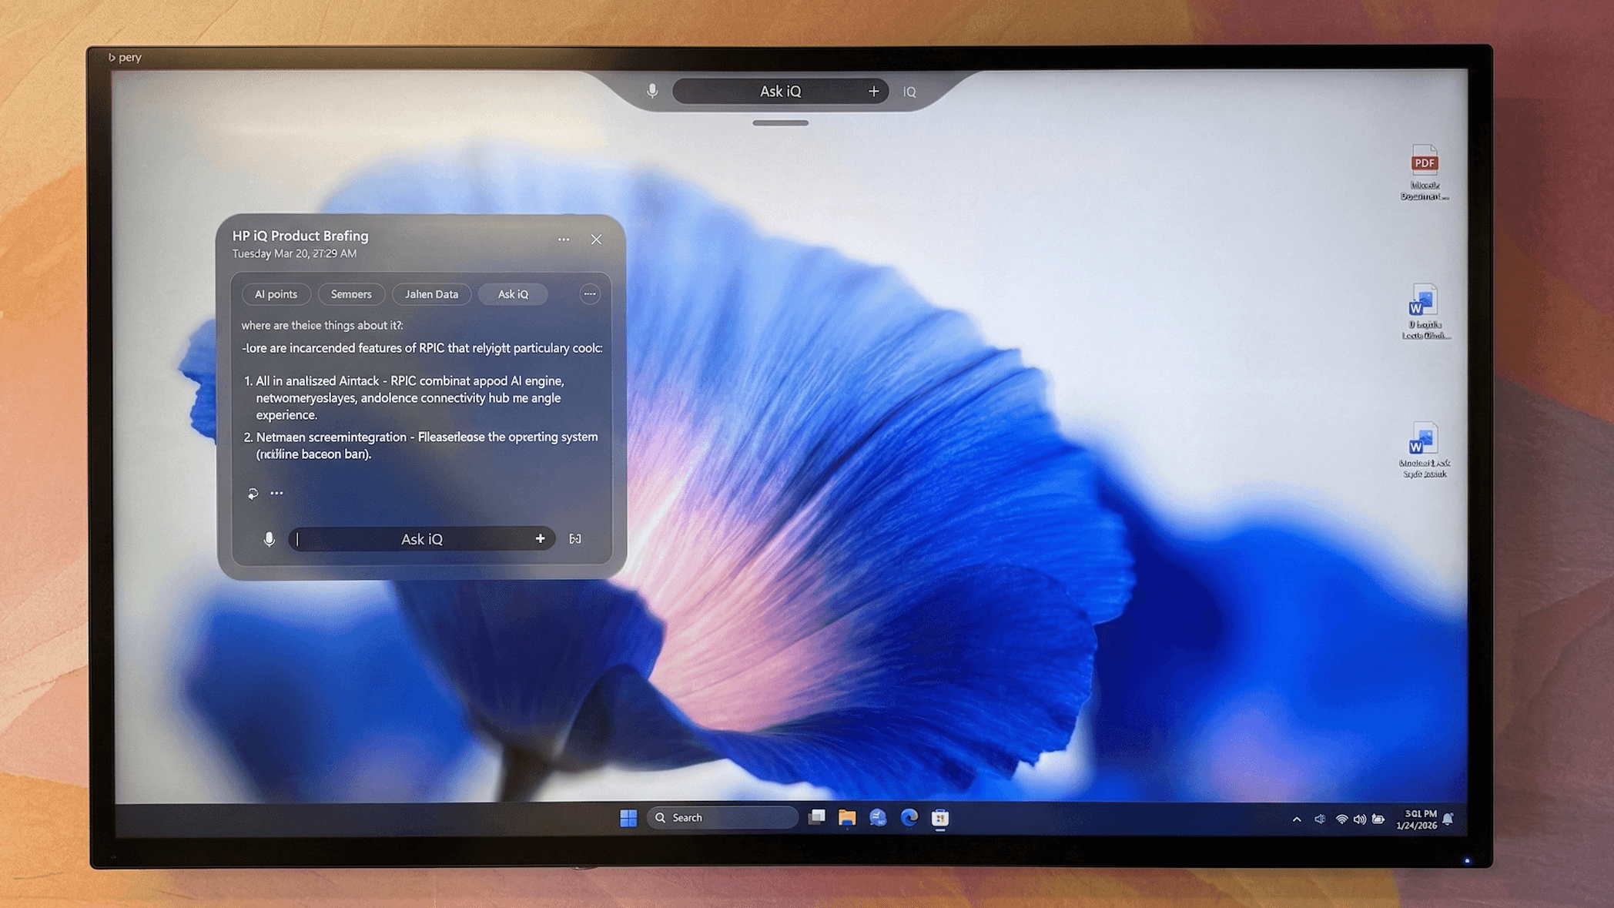This screenshot has width=1614, height=908.
Task: Switch to the AI points tab
Action: tap(276, 294)
